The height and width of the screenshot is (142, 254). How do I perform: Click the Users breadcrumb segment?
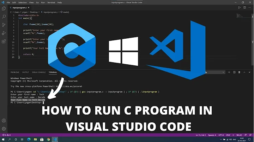[17, 12]
